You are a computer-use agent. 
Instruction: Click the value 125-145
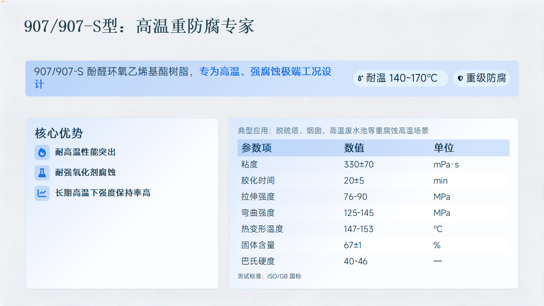point(359,213)
